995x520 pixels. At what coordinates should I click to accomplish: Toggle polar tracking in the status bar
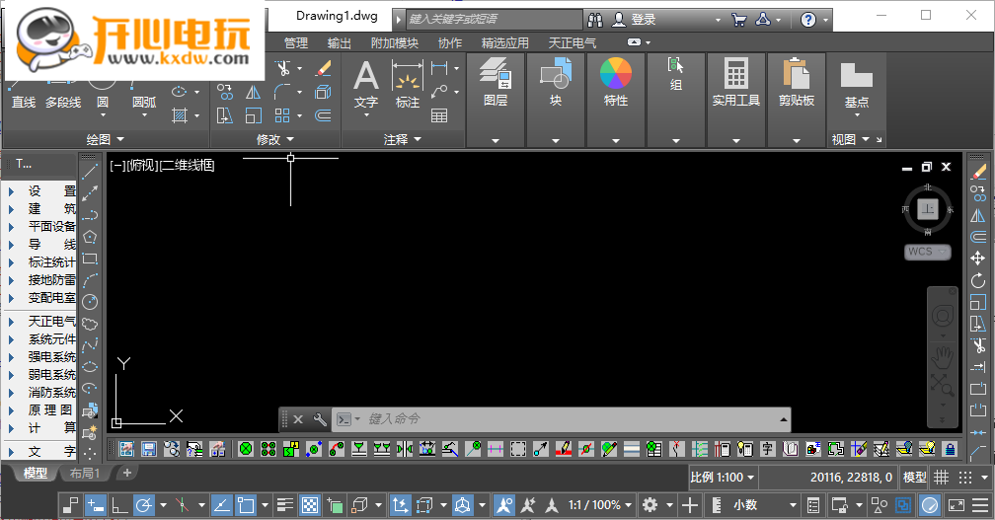pyautogui.click(x=145, y=505)
